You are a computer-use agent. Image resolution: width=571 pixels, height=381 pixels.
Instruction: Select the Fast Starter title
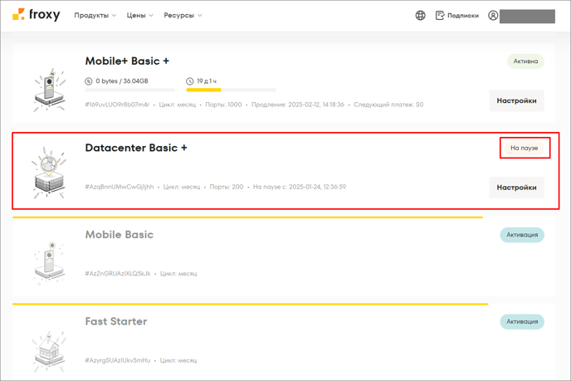(116, 321)
